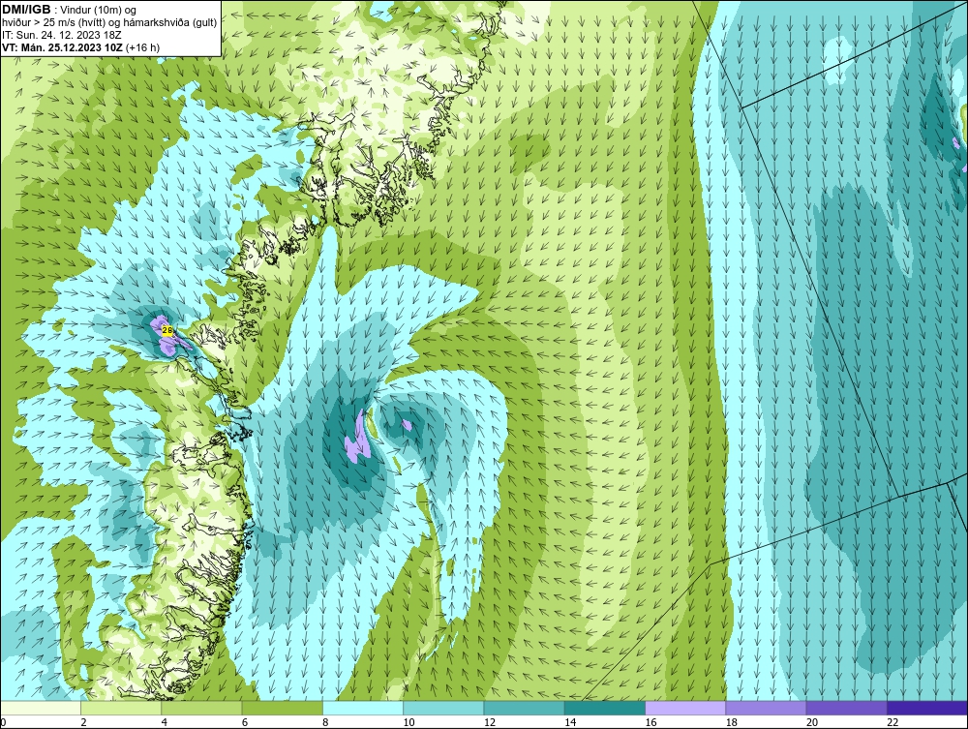Viewport: 968px width, 729px height.
Task: Click the legend scale label 2
Action: [83, 723]
